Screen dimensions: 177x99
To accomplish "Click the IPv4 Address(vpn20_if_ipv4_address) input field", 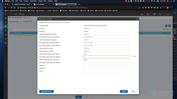I will 106,37.
